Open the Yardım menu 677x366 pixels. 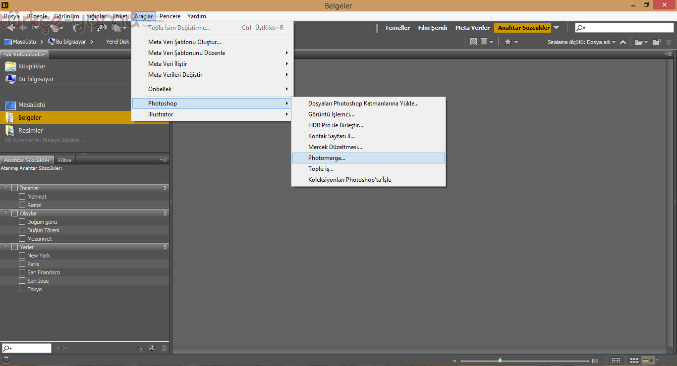(x=197, y=16)
